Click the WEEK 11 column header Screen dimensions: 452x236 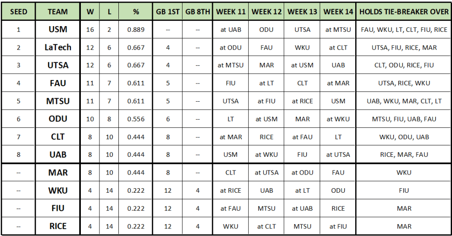231,12
